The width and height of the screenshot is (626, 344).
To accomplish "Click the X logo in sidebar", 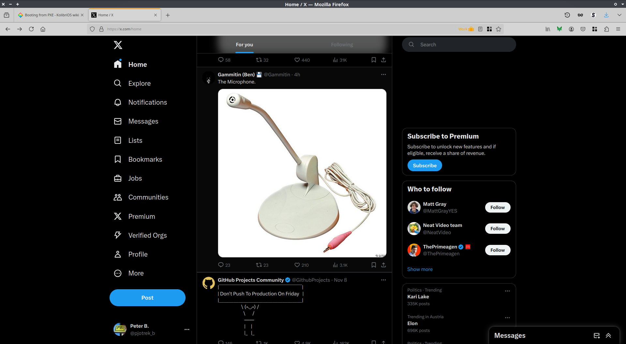I will click(x=118, y=45).
